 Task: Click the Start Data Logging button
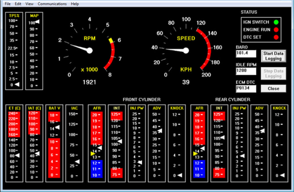point(273,56)
